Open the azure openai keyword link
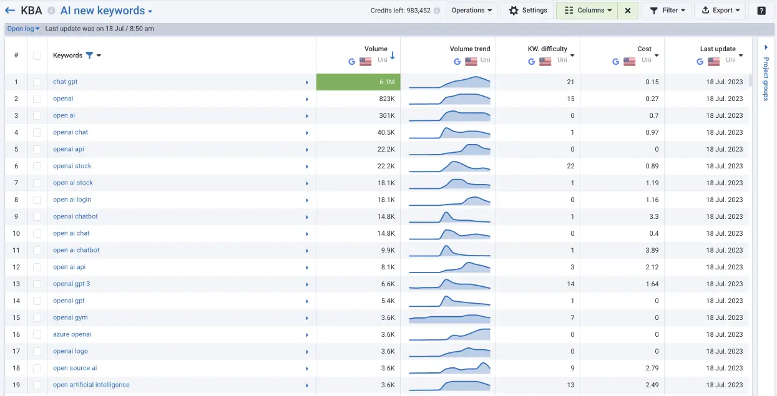The image size is (777, 396). [72, 335]
